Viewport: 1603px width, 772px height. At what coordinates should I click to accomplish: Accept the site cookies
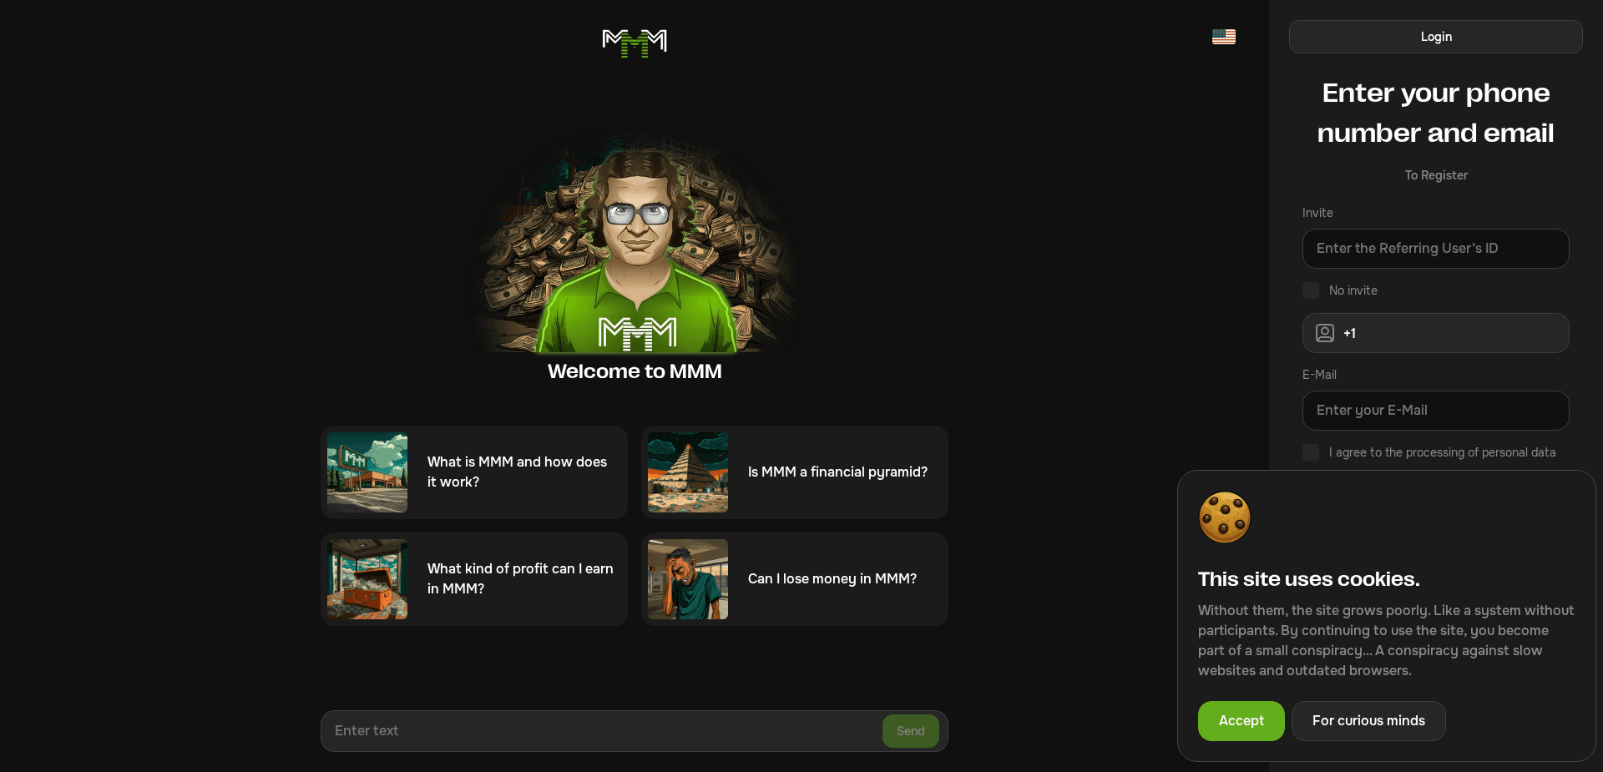coord(1241,721)
